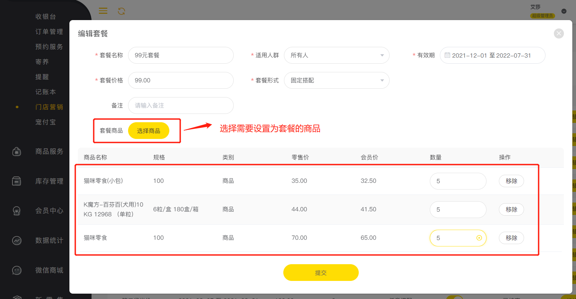576x299 pixels.
Task: Open 寄养 in the sidebar
Action: point(42,62)
